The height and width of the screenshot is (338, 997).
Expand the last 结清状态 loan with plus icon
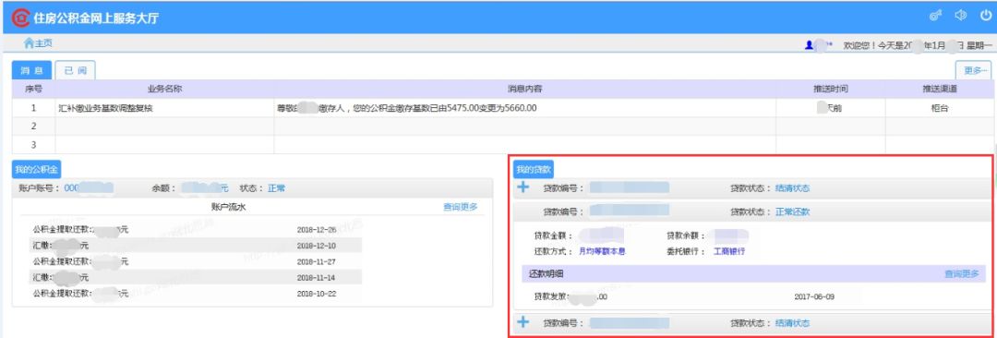pyautogui.click(x=523, y=322)
